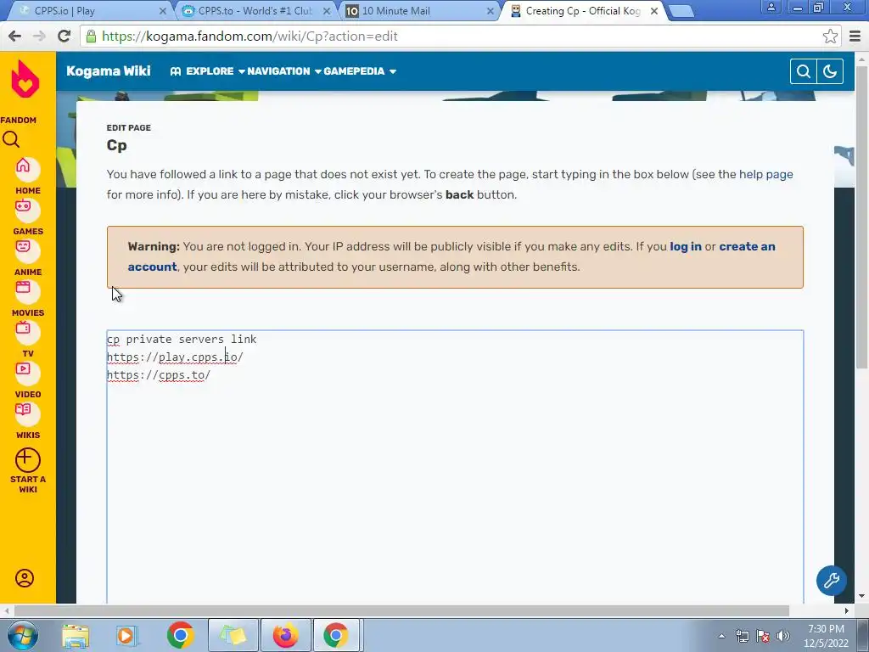Click the Chrome user profile icon
The image size is (869, 652).
[x=771, y=7]
